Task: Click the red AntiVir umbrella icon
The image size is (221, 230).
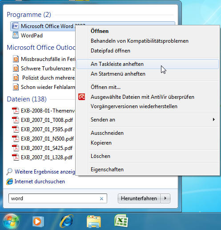Action: [x=82, y=97]
